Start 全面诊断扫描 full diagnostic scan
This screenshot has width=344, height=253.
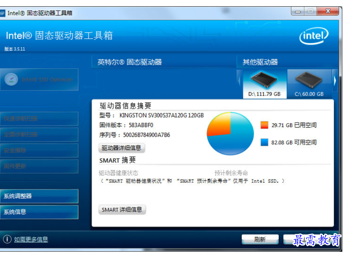tap(39, 135)
